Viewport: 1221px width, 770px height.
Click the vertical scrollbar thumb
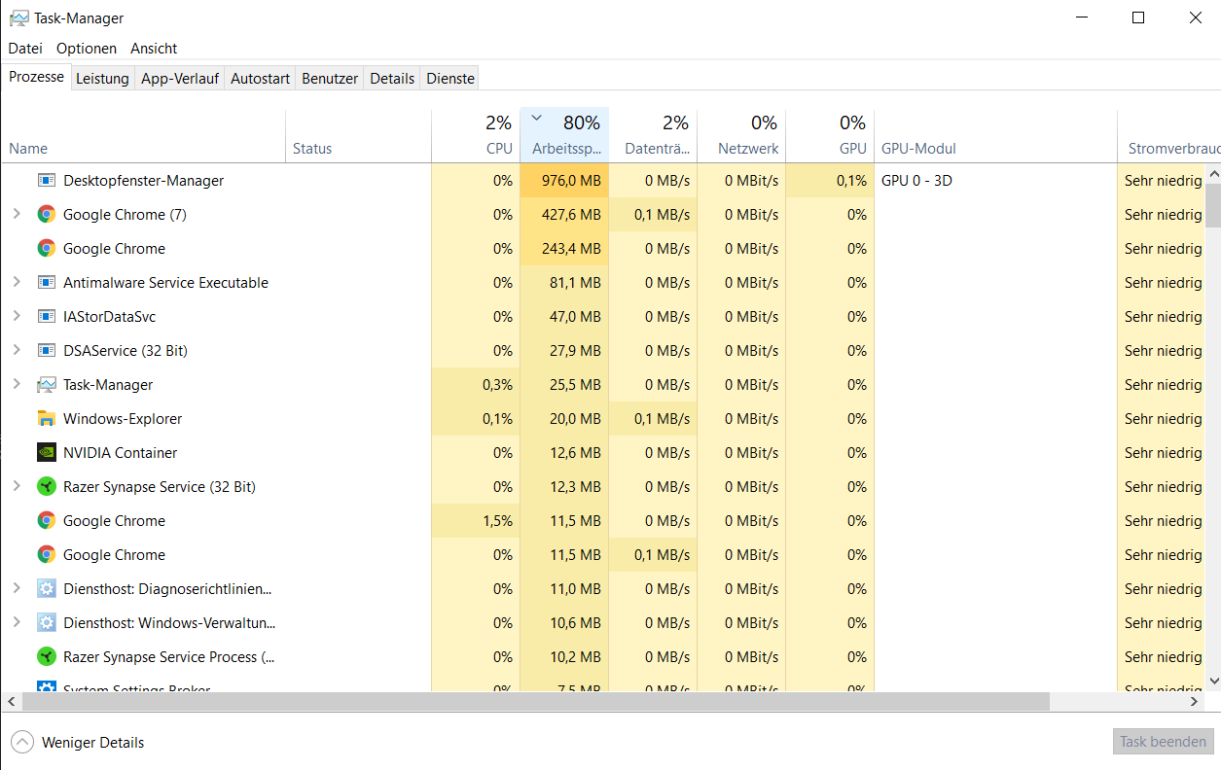click(x=1212, y=205)
